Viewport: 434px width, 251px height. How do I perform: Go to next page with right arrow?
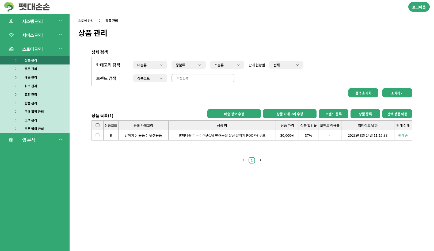pyautogui.click(x=260, y=160)
